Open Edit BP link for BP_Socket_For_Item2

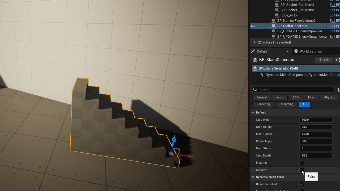click(x=335, y=5)
